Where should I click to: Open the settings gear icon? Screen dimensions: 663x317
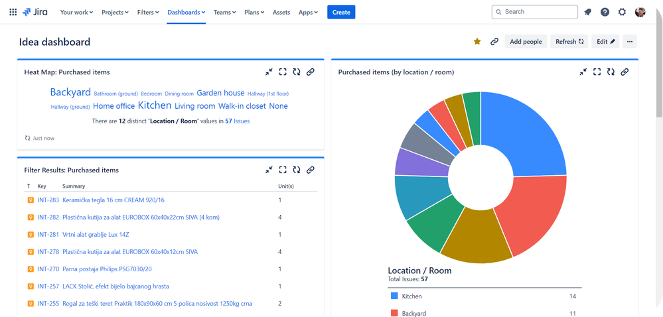(622, 12)
